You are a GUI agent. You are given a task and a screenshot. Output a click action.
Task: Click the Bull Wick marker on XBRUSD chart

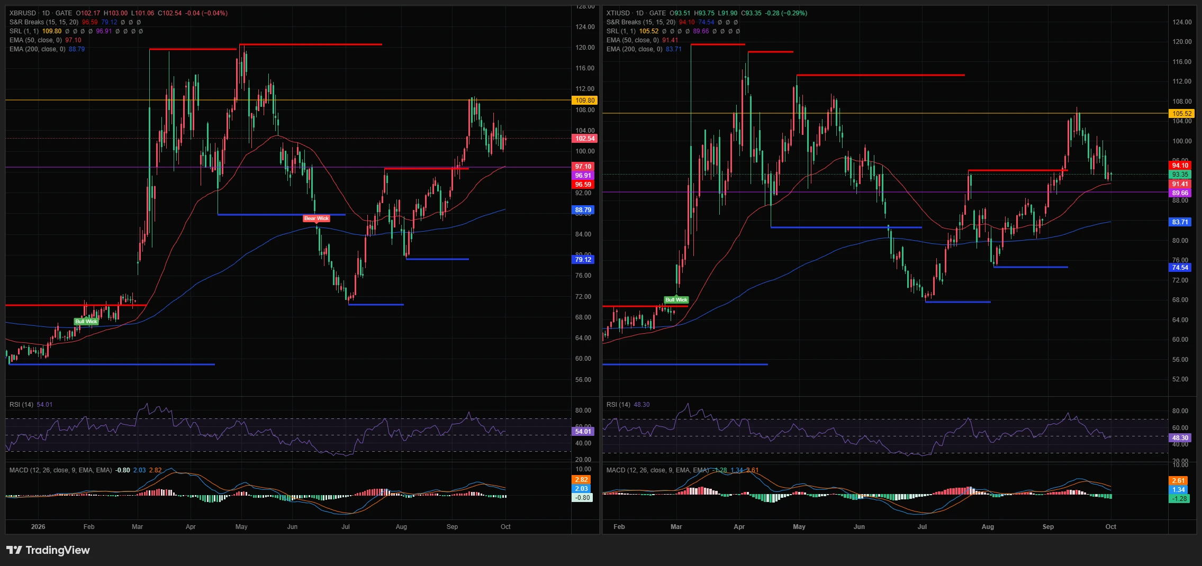coord(86,322)
